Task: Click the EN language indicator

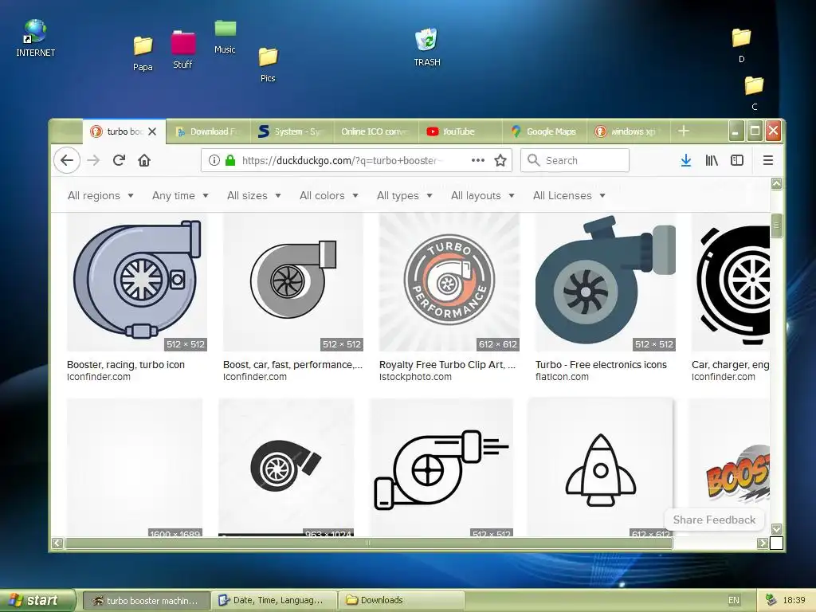Action: 734,600
